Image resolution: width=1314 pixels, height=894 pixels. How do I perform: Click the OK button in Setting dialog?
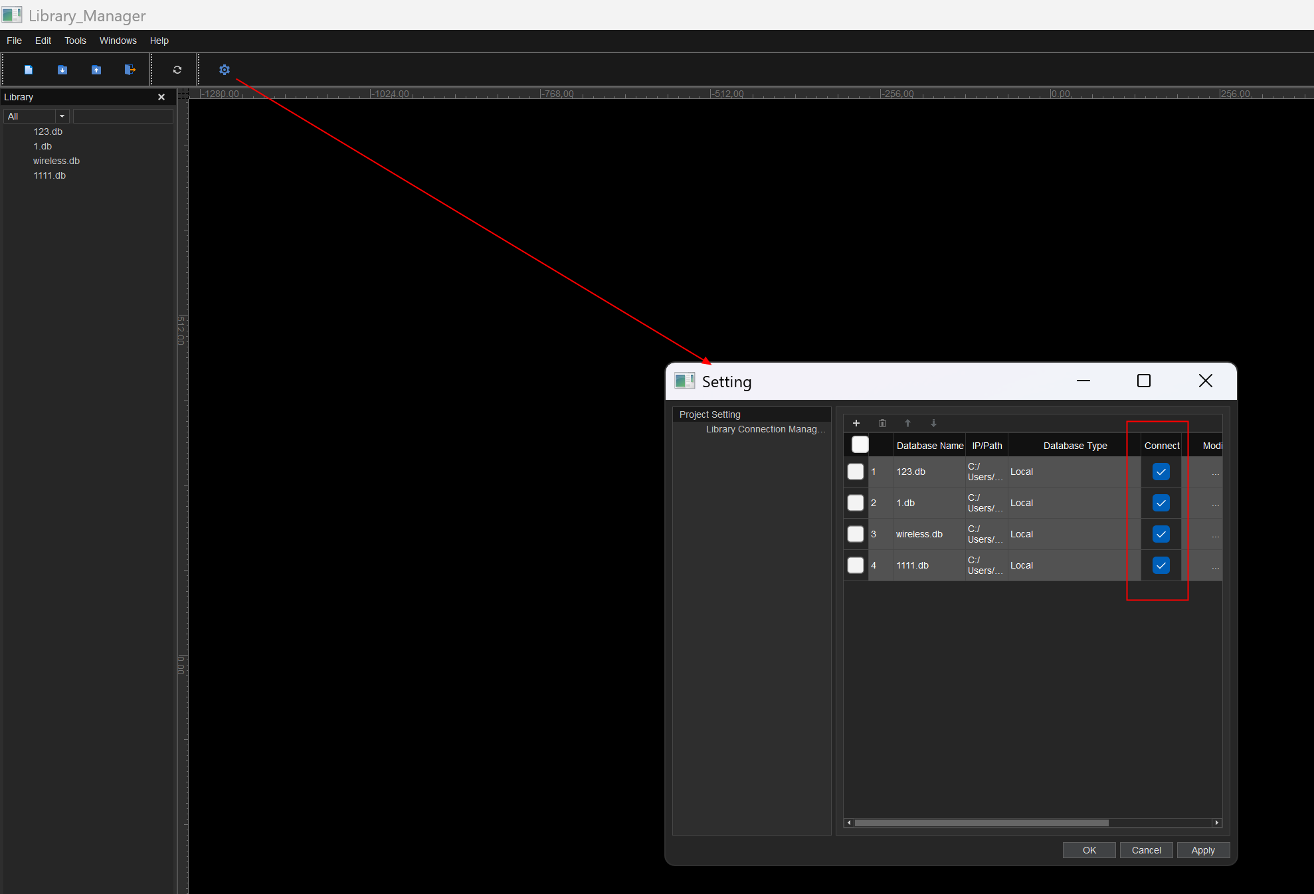tap(1089, 850)
